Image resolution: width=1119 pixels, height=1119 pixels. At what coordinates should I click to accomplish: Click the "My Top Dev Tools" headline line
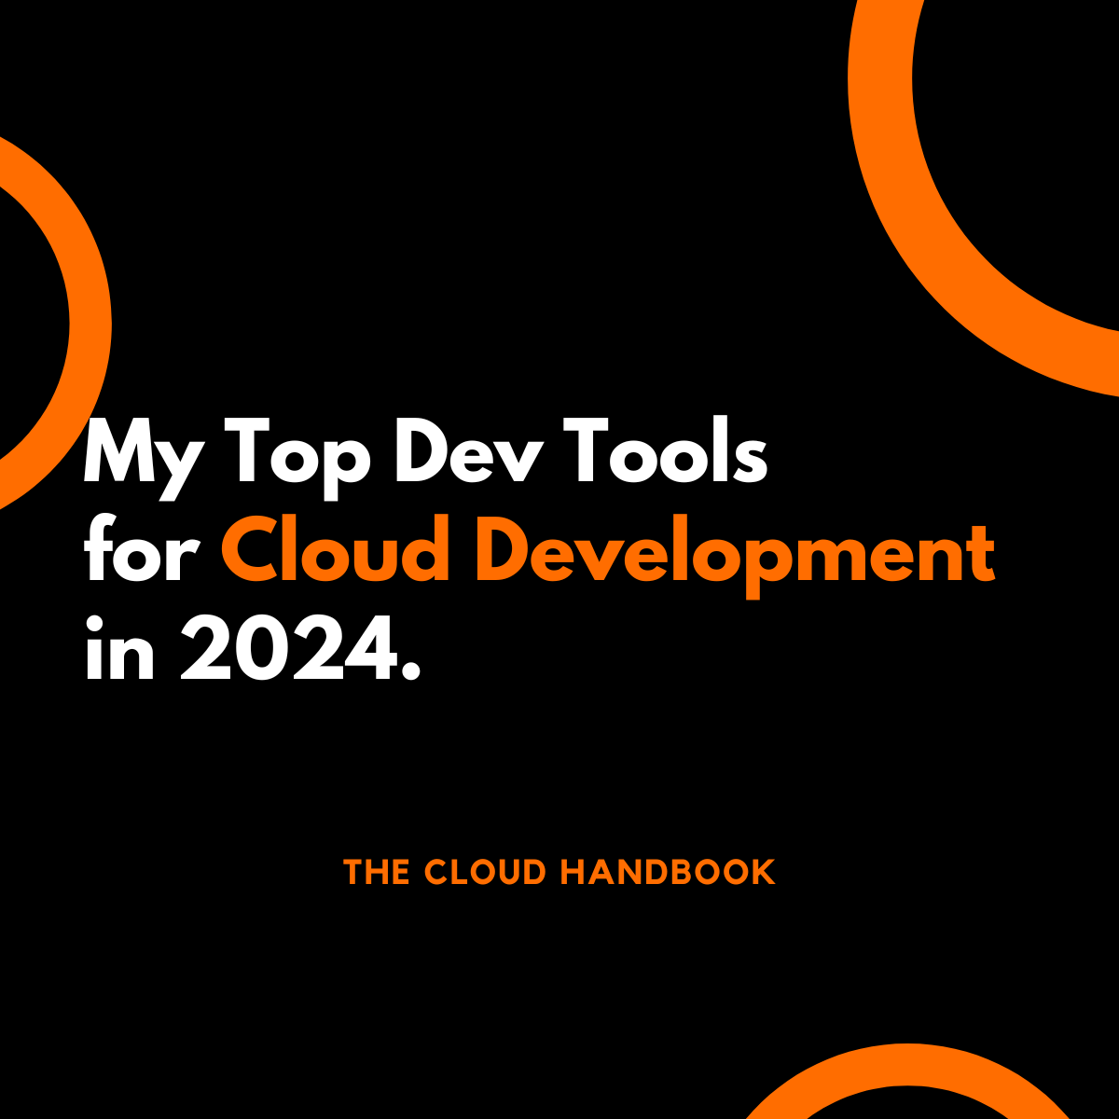[x=426, y=457]
